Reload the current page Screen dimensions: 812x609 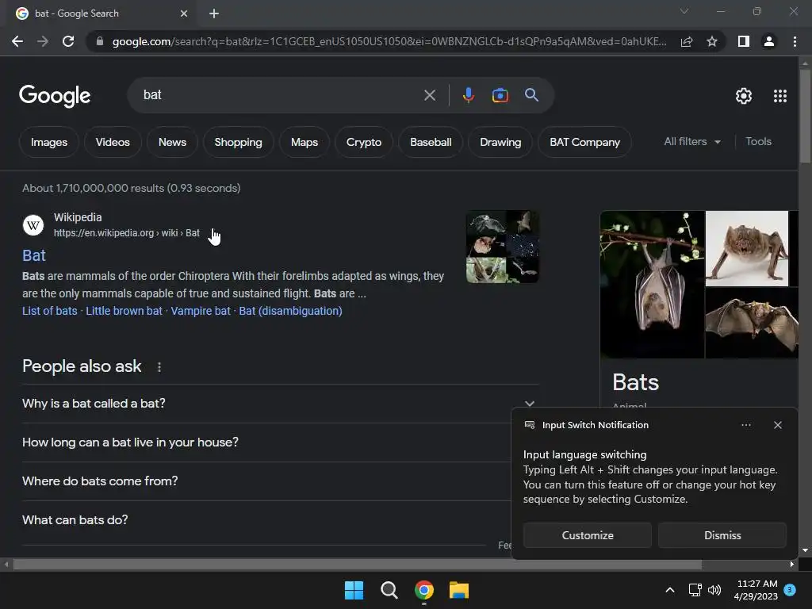tap(68, 41)
